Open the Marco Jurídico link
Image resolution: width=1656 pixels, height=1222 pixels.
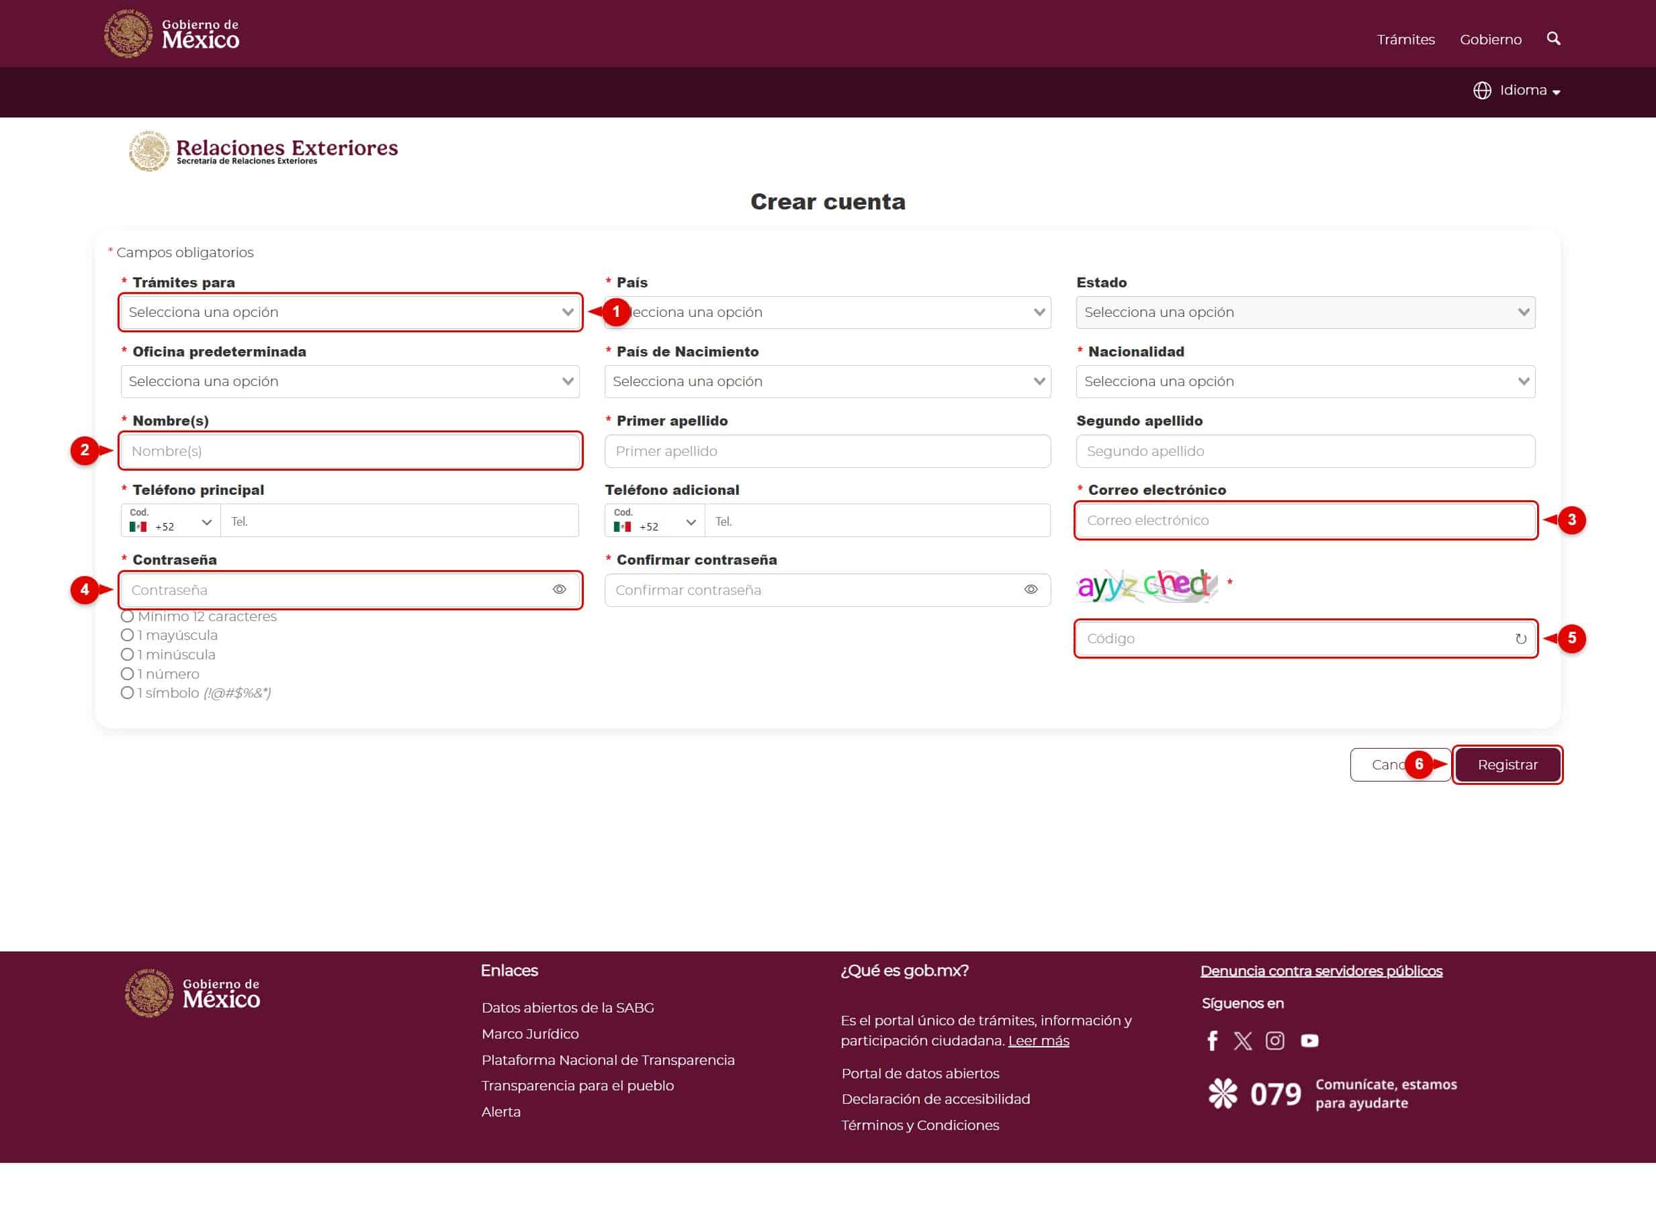tap(530, 1034)
